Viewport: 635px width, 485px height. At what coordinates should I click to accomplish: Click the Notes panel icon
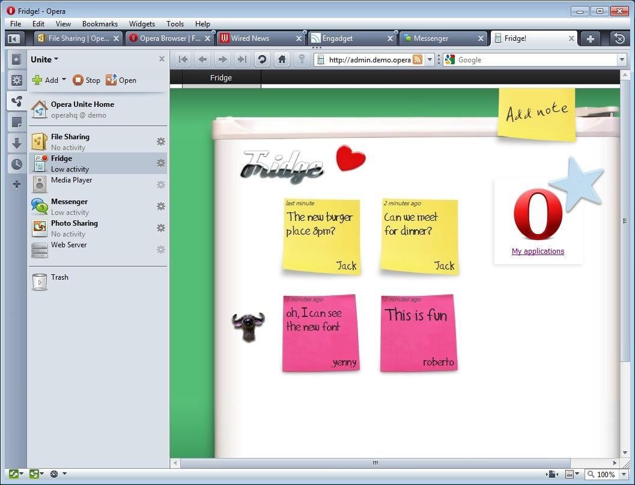coord(17,122)
